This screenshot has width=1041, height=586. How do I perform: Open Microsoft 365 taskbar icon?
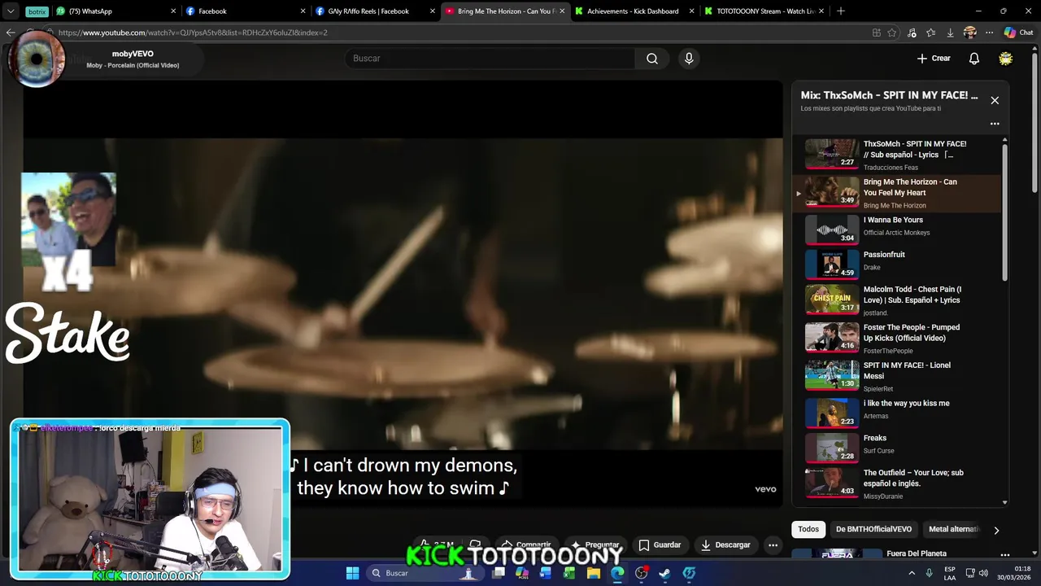tap(522, 573)
